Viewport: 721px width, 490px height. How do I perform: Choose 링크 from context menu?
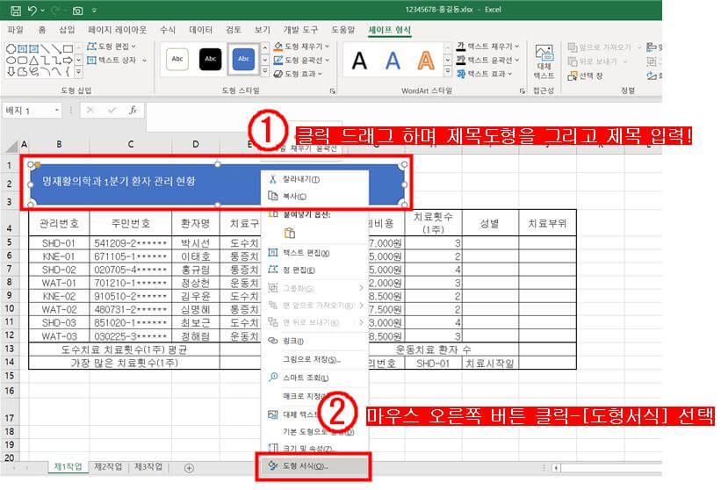point(314,341)
